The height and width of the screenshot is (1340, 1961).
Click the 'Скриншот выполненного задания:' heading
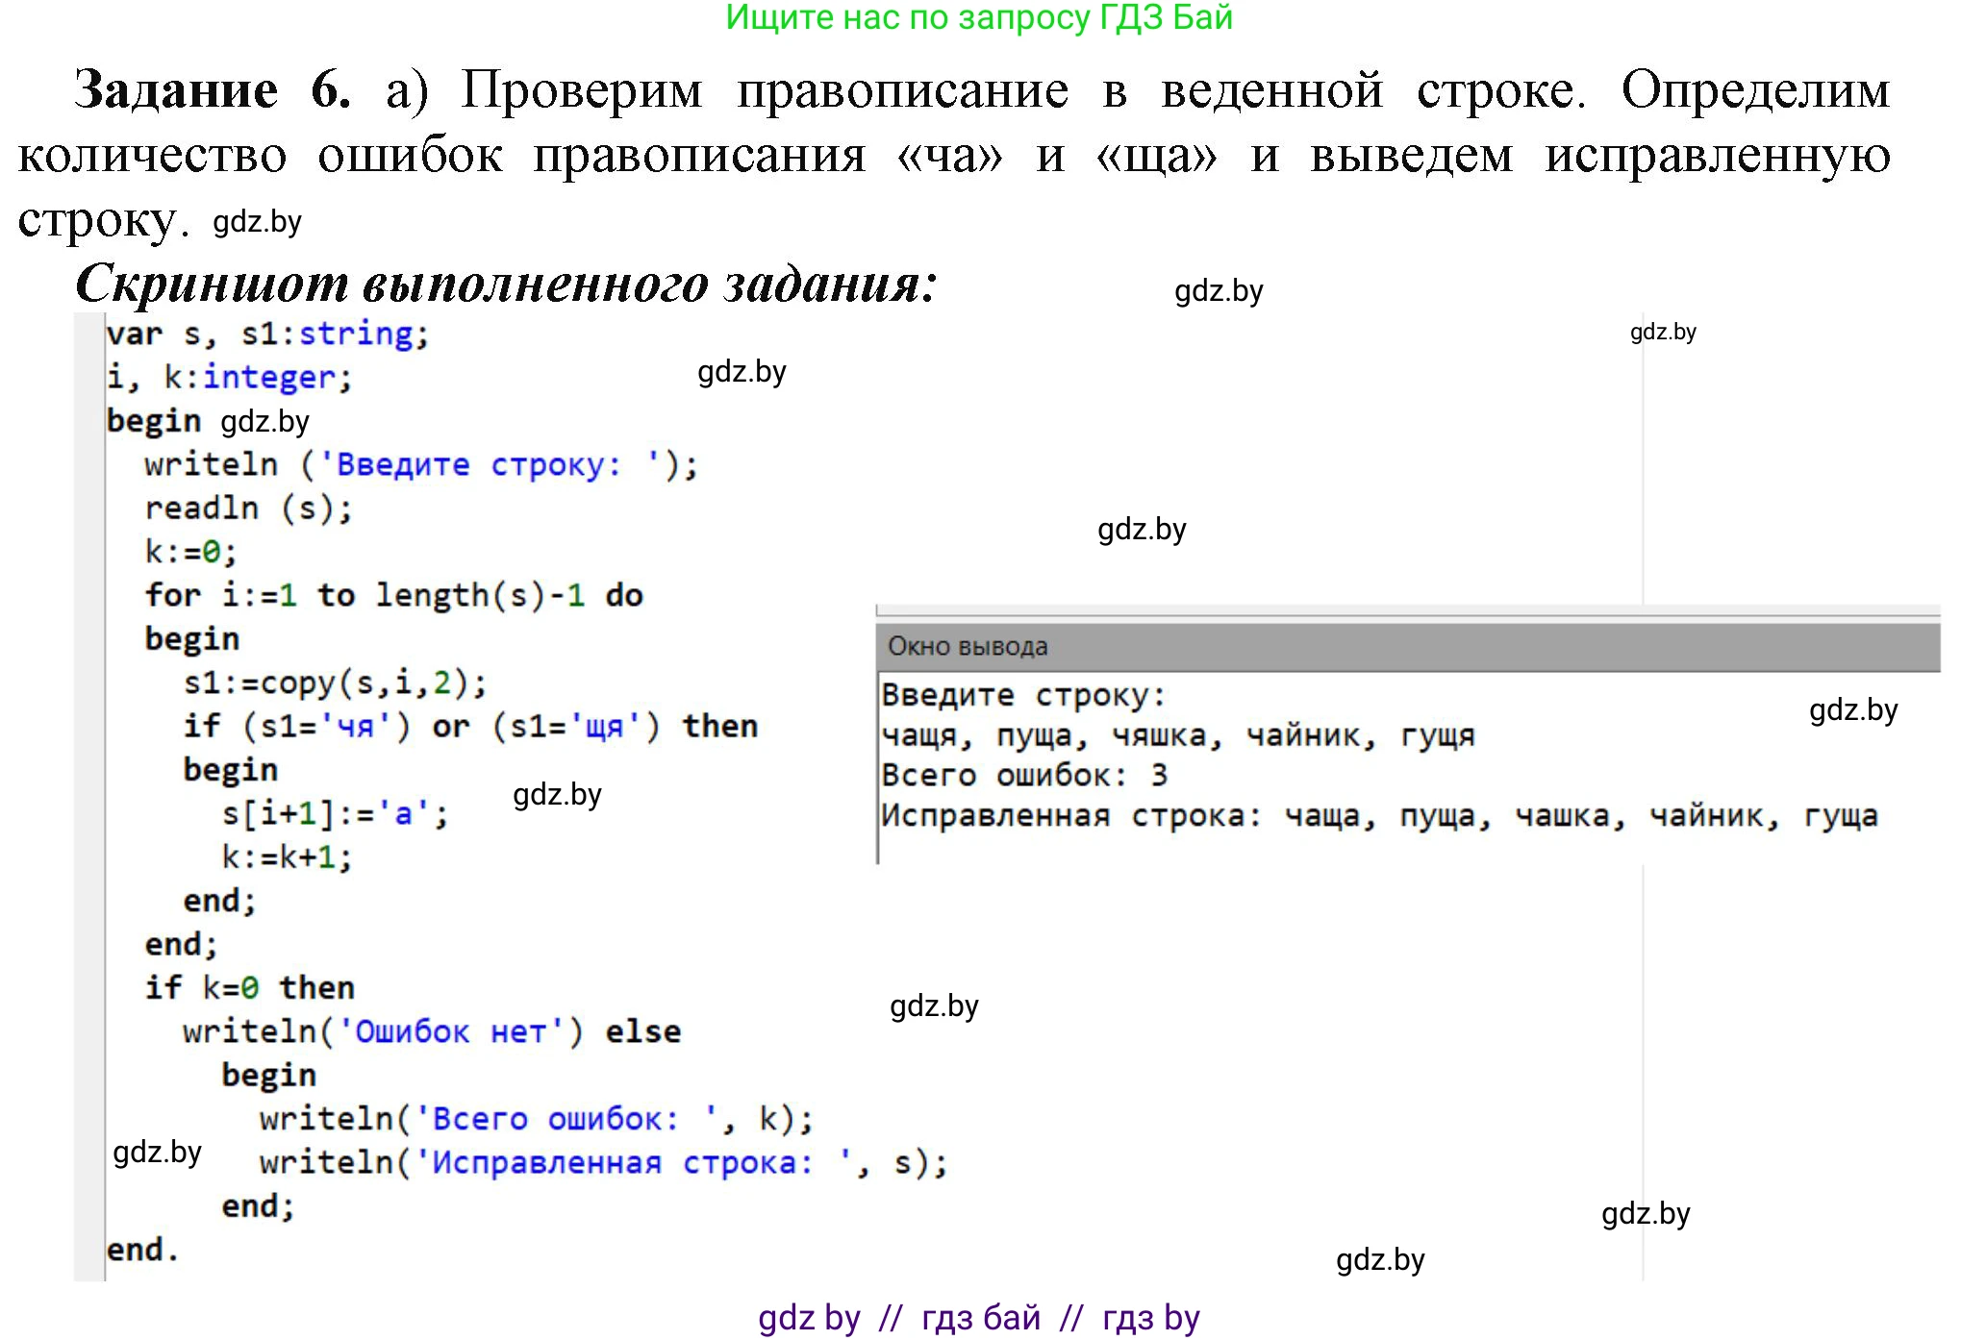pos(506,284)
